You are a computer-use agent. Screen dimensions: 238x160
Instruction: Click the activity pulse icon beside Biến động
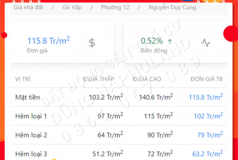tap(206, 43)
